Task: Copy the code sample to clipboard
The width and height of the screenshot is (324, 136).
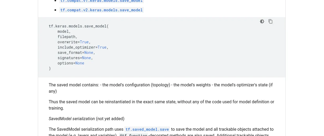Action: (x=271, y=21)
